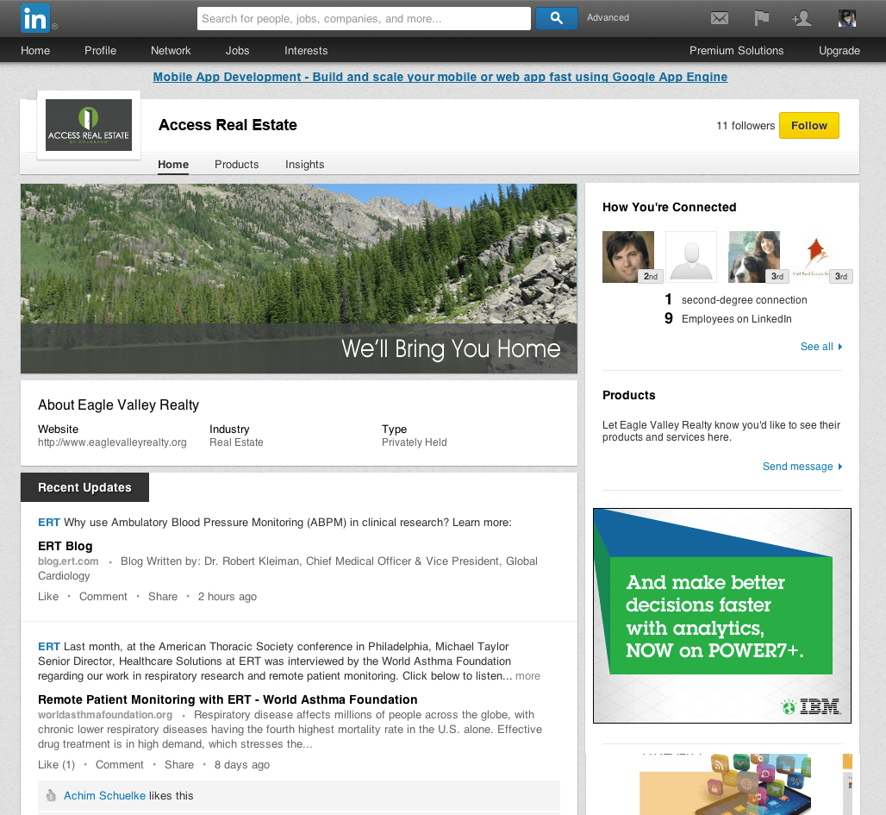Open the Profile menu
Image resolution: width=886 pixels, height=815 pixels.
(101, 50)
